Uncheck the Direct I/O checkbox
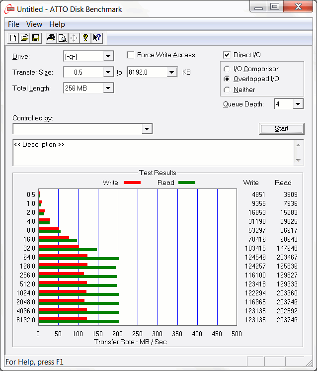This screenshot has width=317, height=371. coord(227,55)
